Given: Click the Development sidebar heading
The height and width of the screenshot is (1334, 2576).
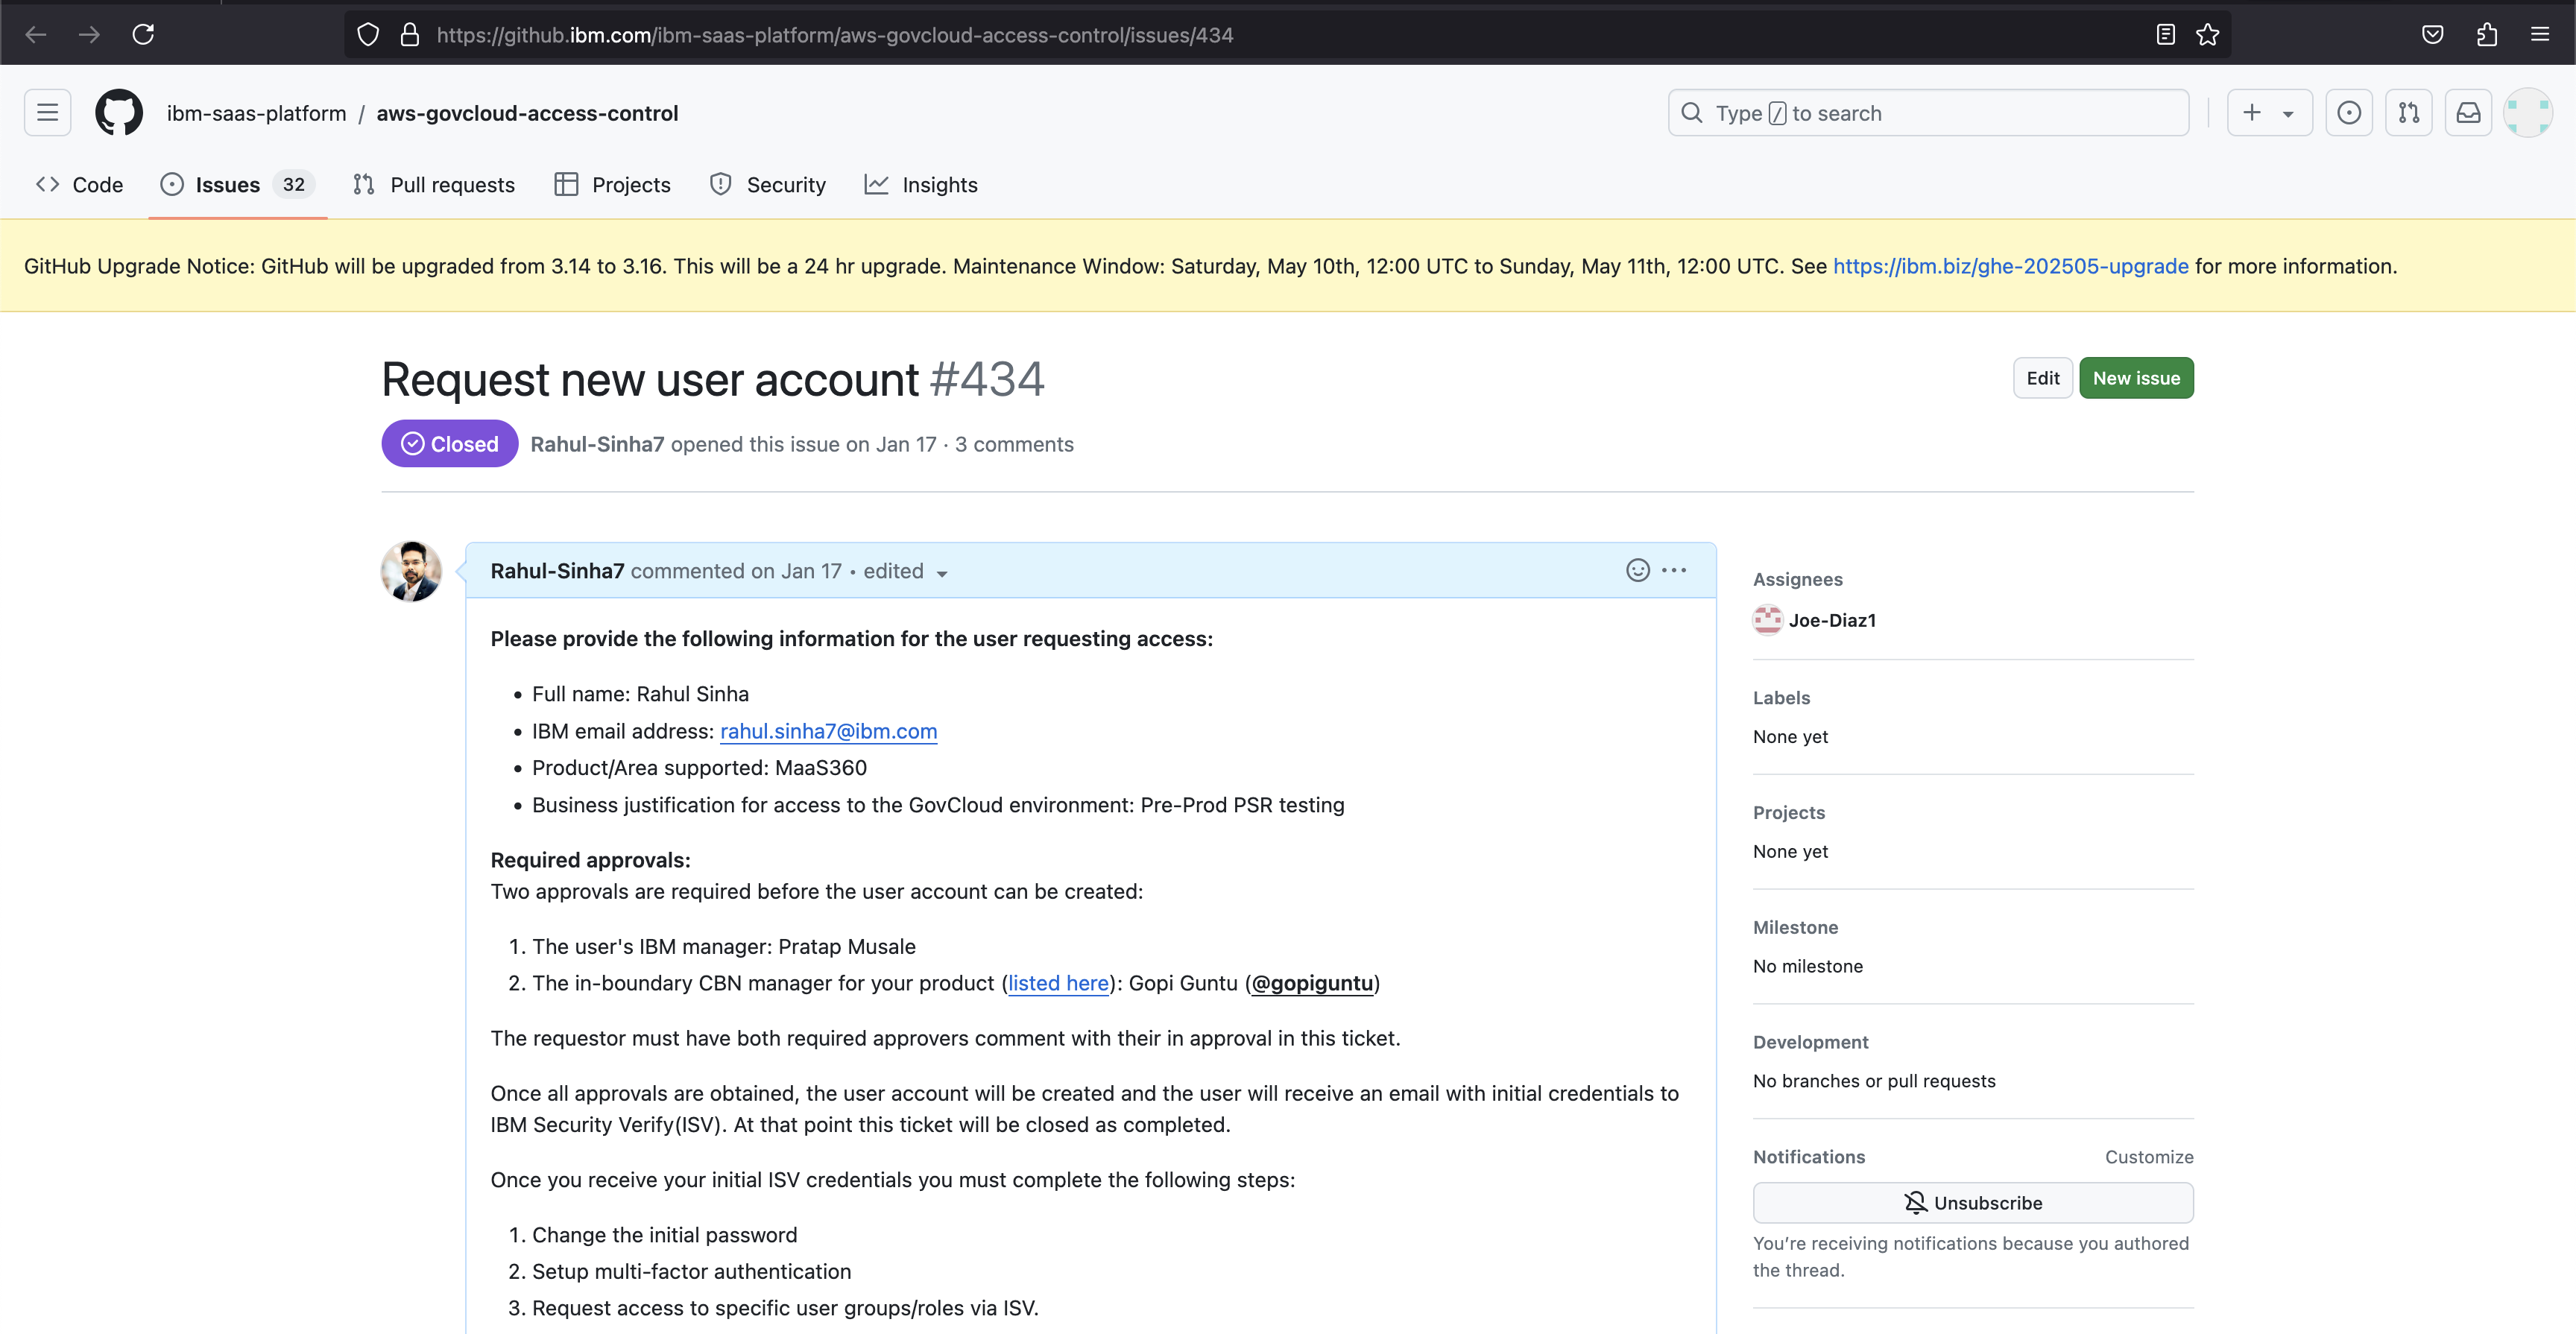Looking at the screenshot, I should click(x=1810, y=1042).
